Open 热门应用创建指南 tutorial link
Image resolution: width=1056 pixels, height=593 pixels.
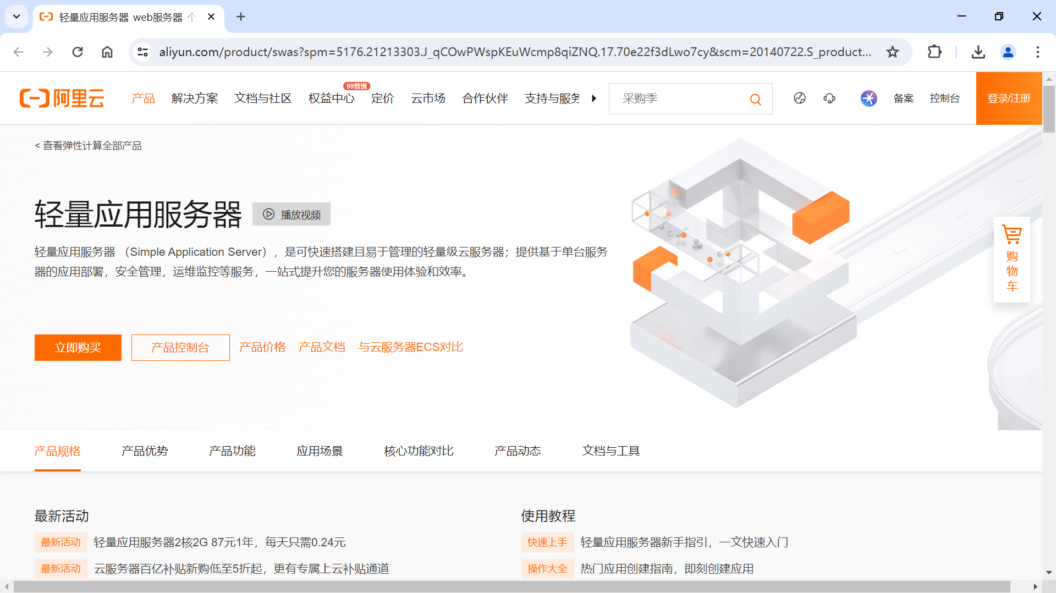pos(667,569)
